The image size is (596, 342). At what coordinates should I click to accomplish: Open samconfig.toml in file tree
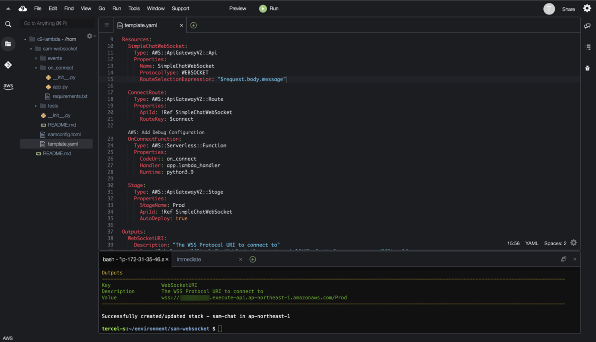(64, 135)
